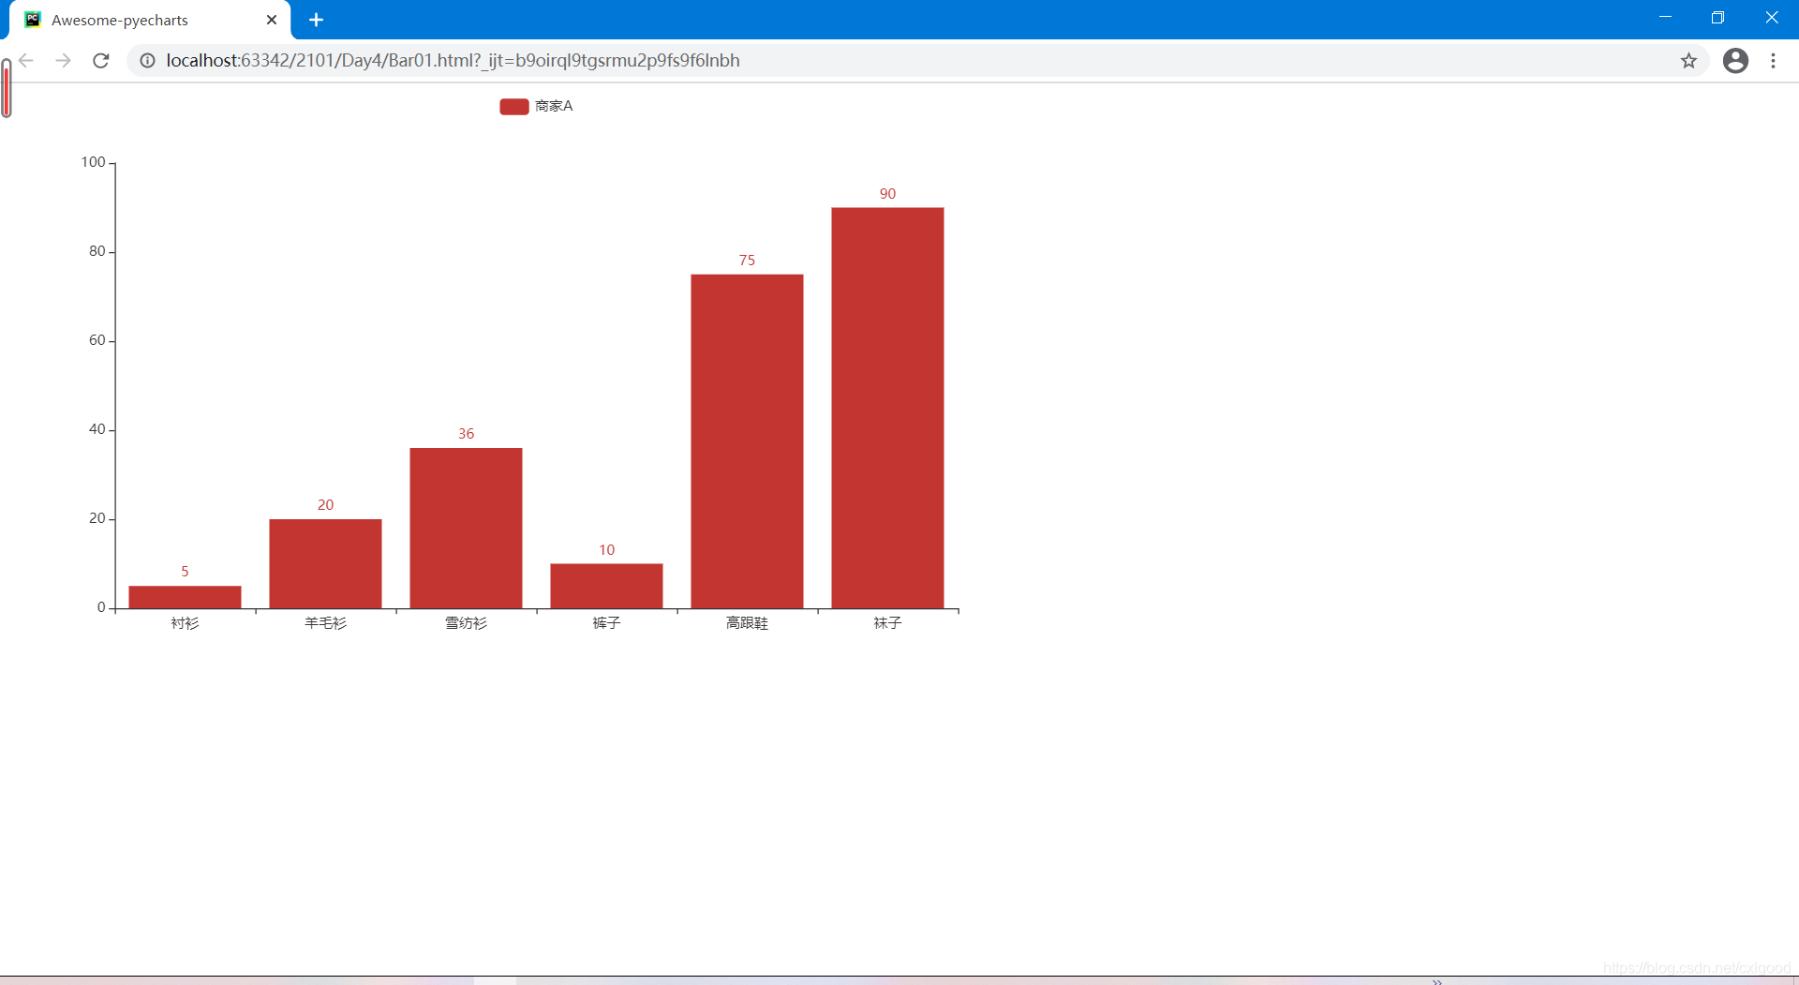1799x985 pixels.
Task: Select the 羊毛衫 bar with value 20
Action: (325, 563)
